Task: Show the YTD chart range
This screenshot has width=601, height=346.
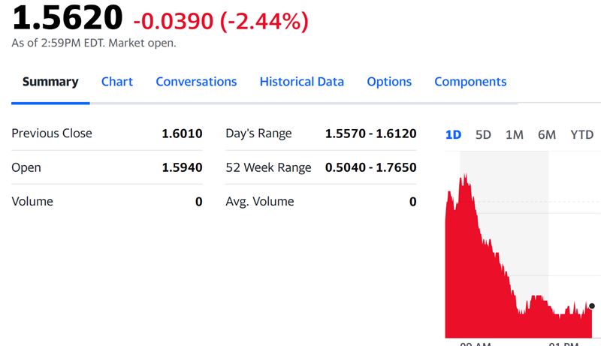Action: coord(581,135)
